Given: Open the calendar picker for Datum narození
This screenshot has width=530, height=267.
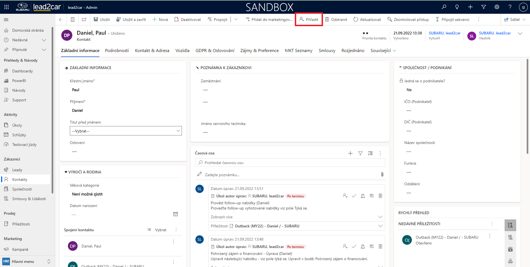Looking at the screenshot, I should point(175,214).
